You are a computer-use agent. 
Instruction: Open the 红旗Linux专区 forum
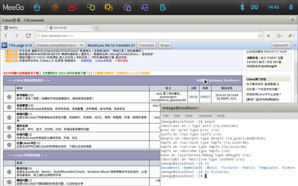[x=26, y=143]
